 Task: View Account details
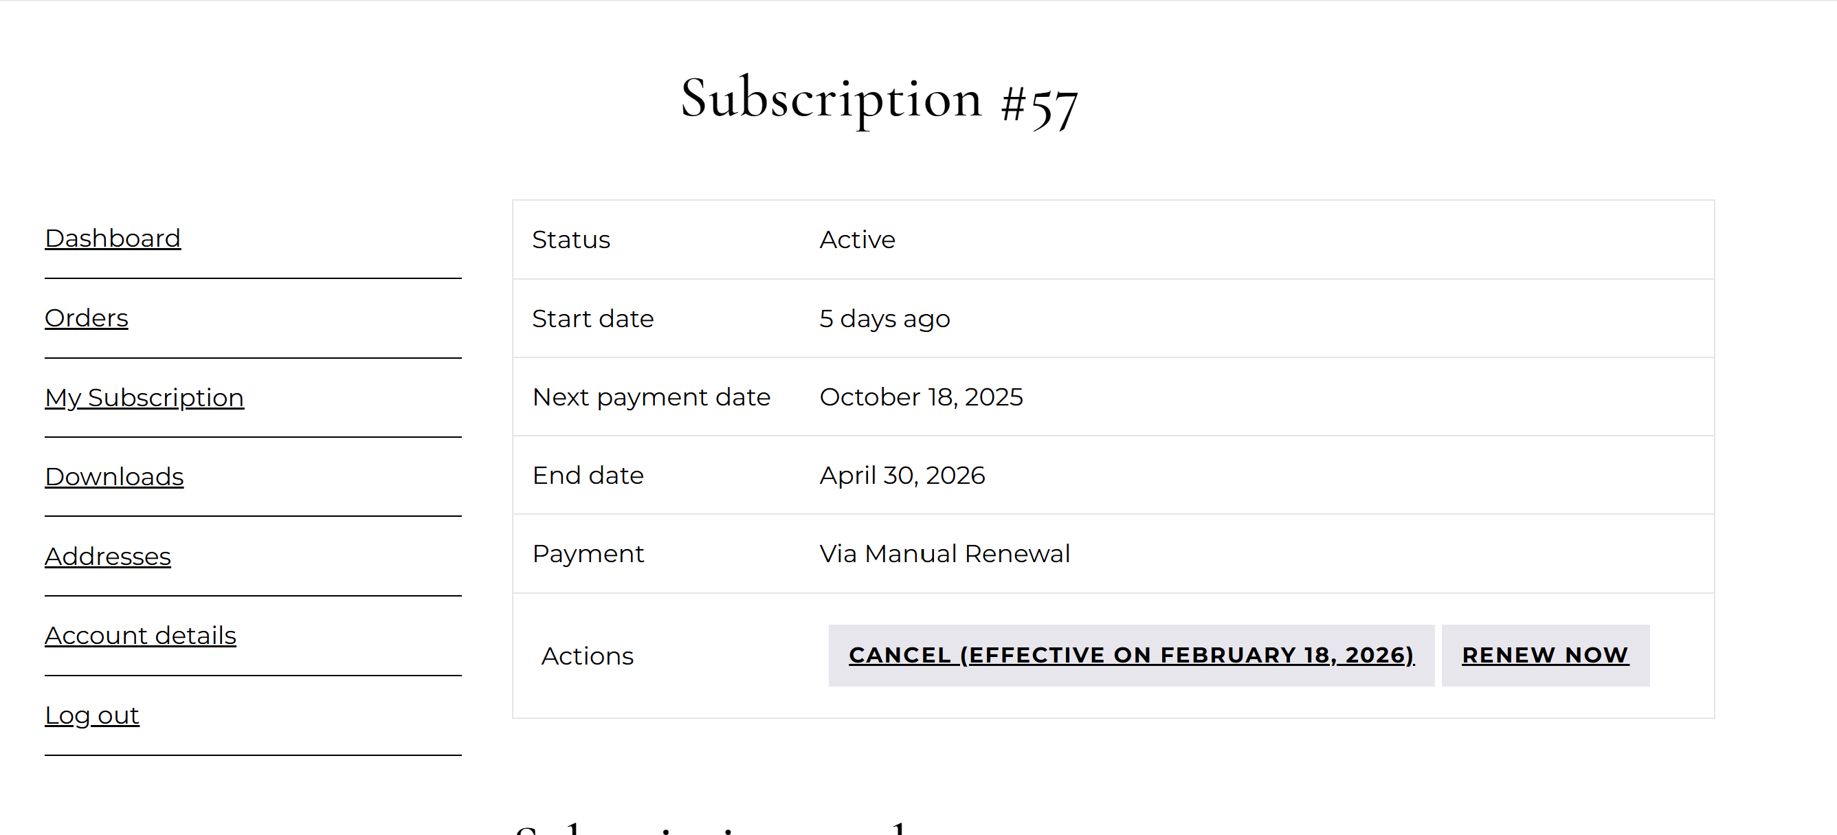pyautogui.click(x=140, y=635)
